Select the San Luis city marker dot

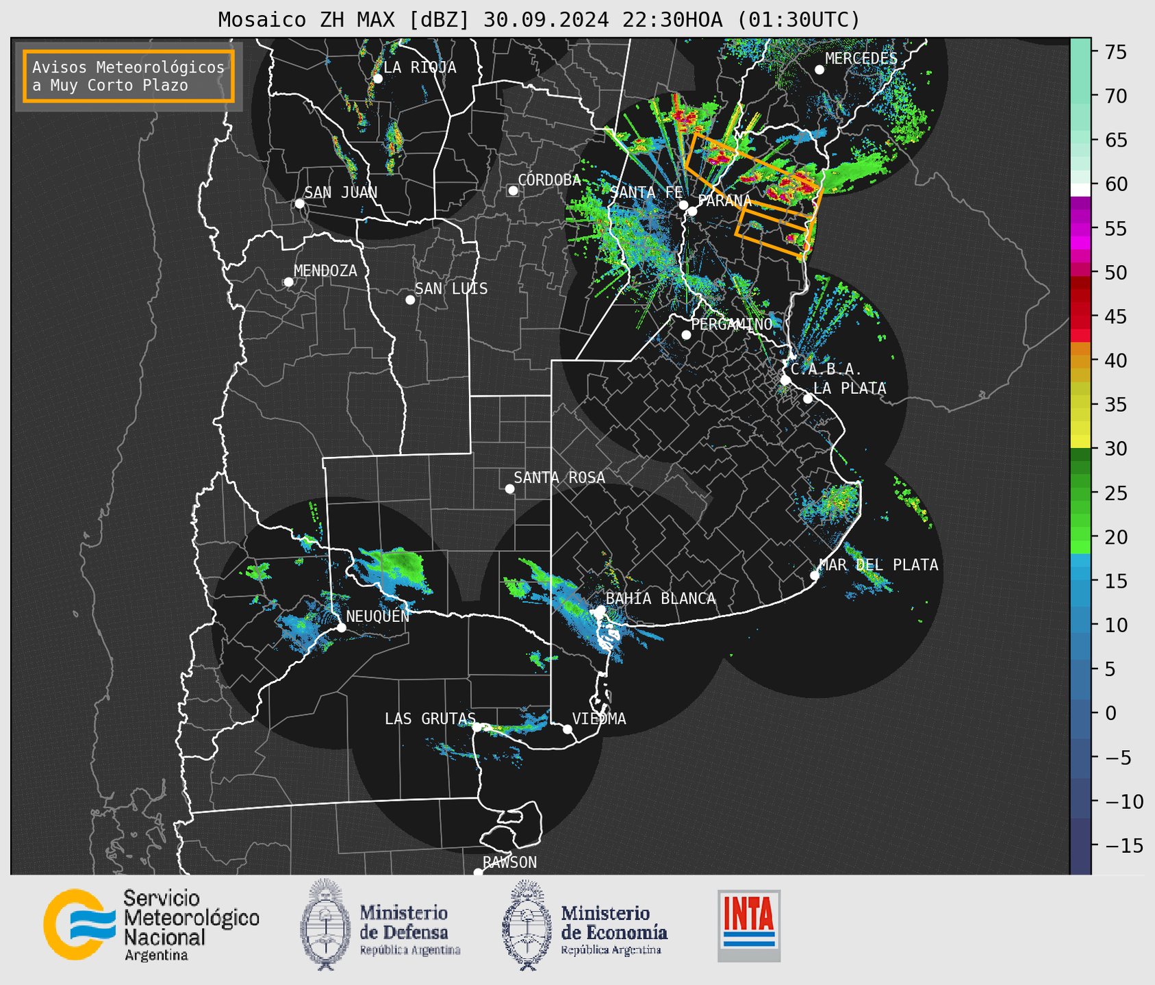click(410, 300)
